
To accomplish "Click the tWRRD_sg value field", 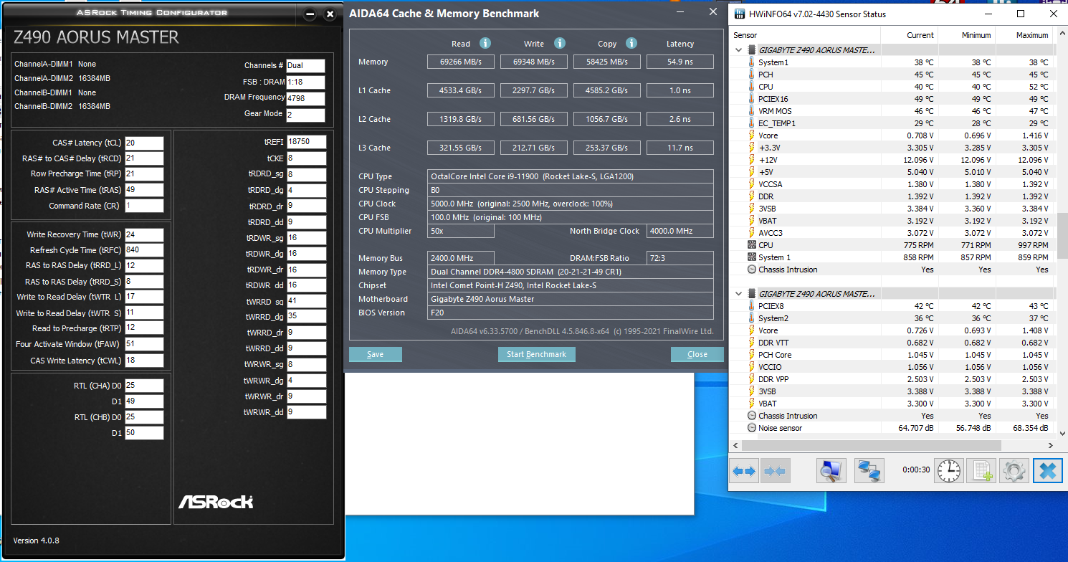I will pyautogui.click(x=306, y=301).
